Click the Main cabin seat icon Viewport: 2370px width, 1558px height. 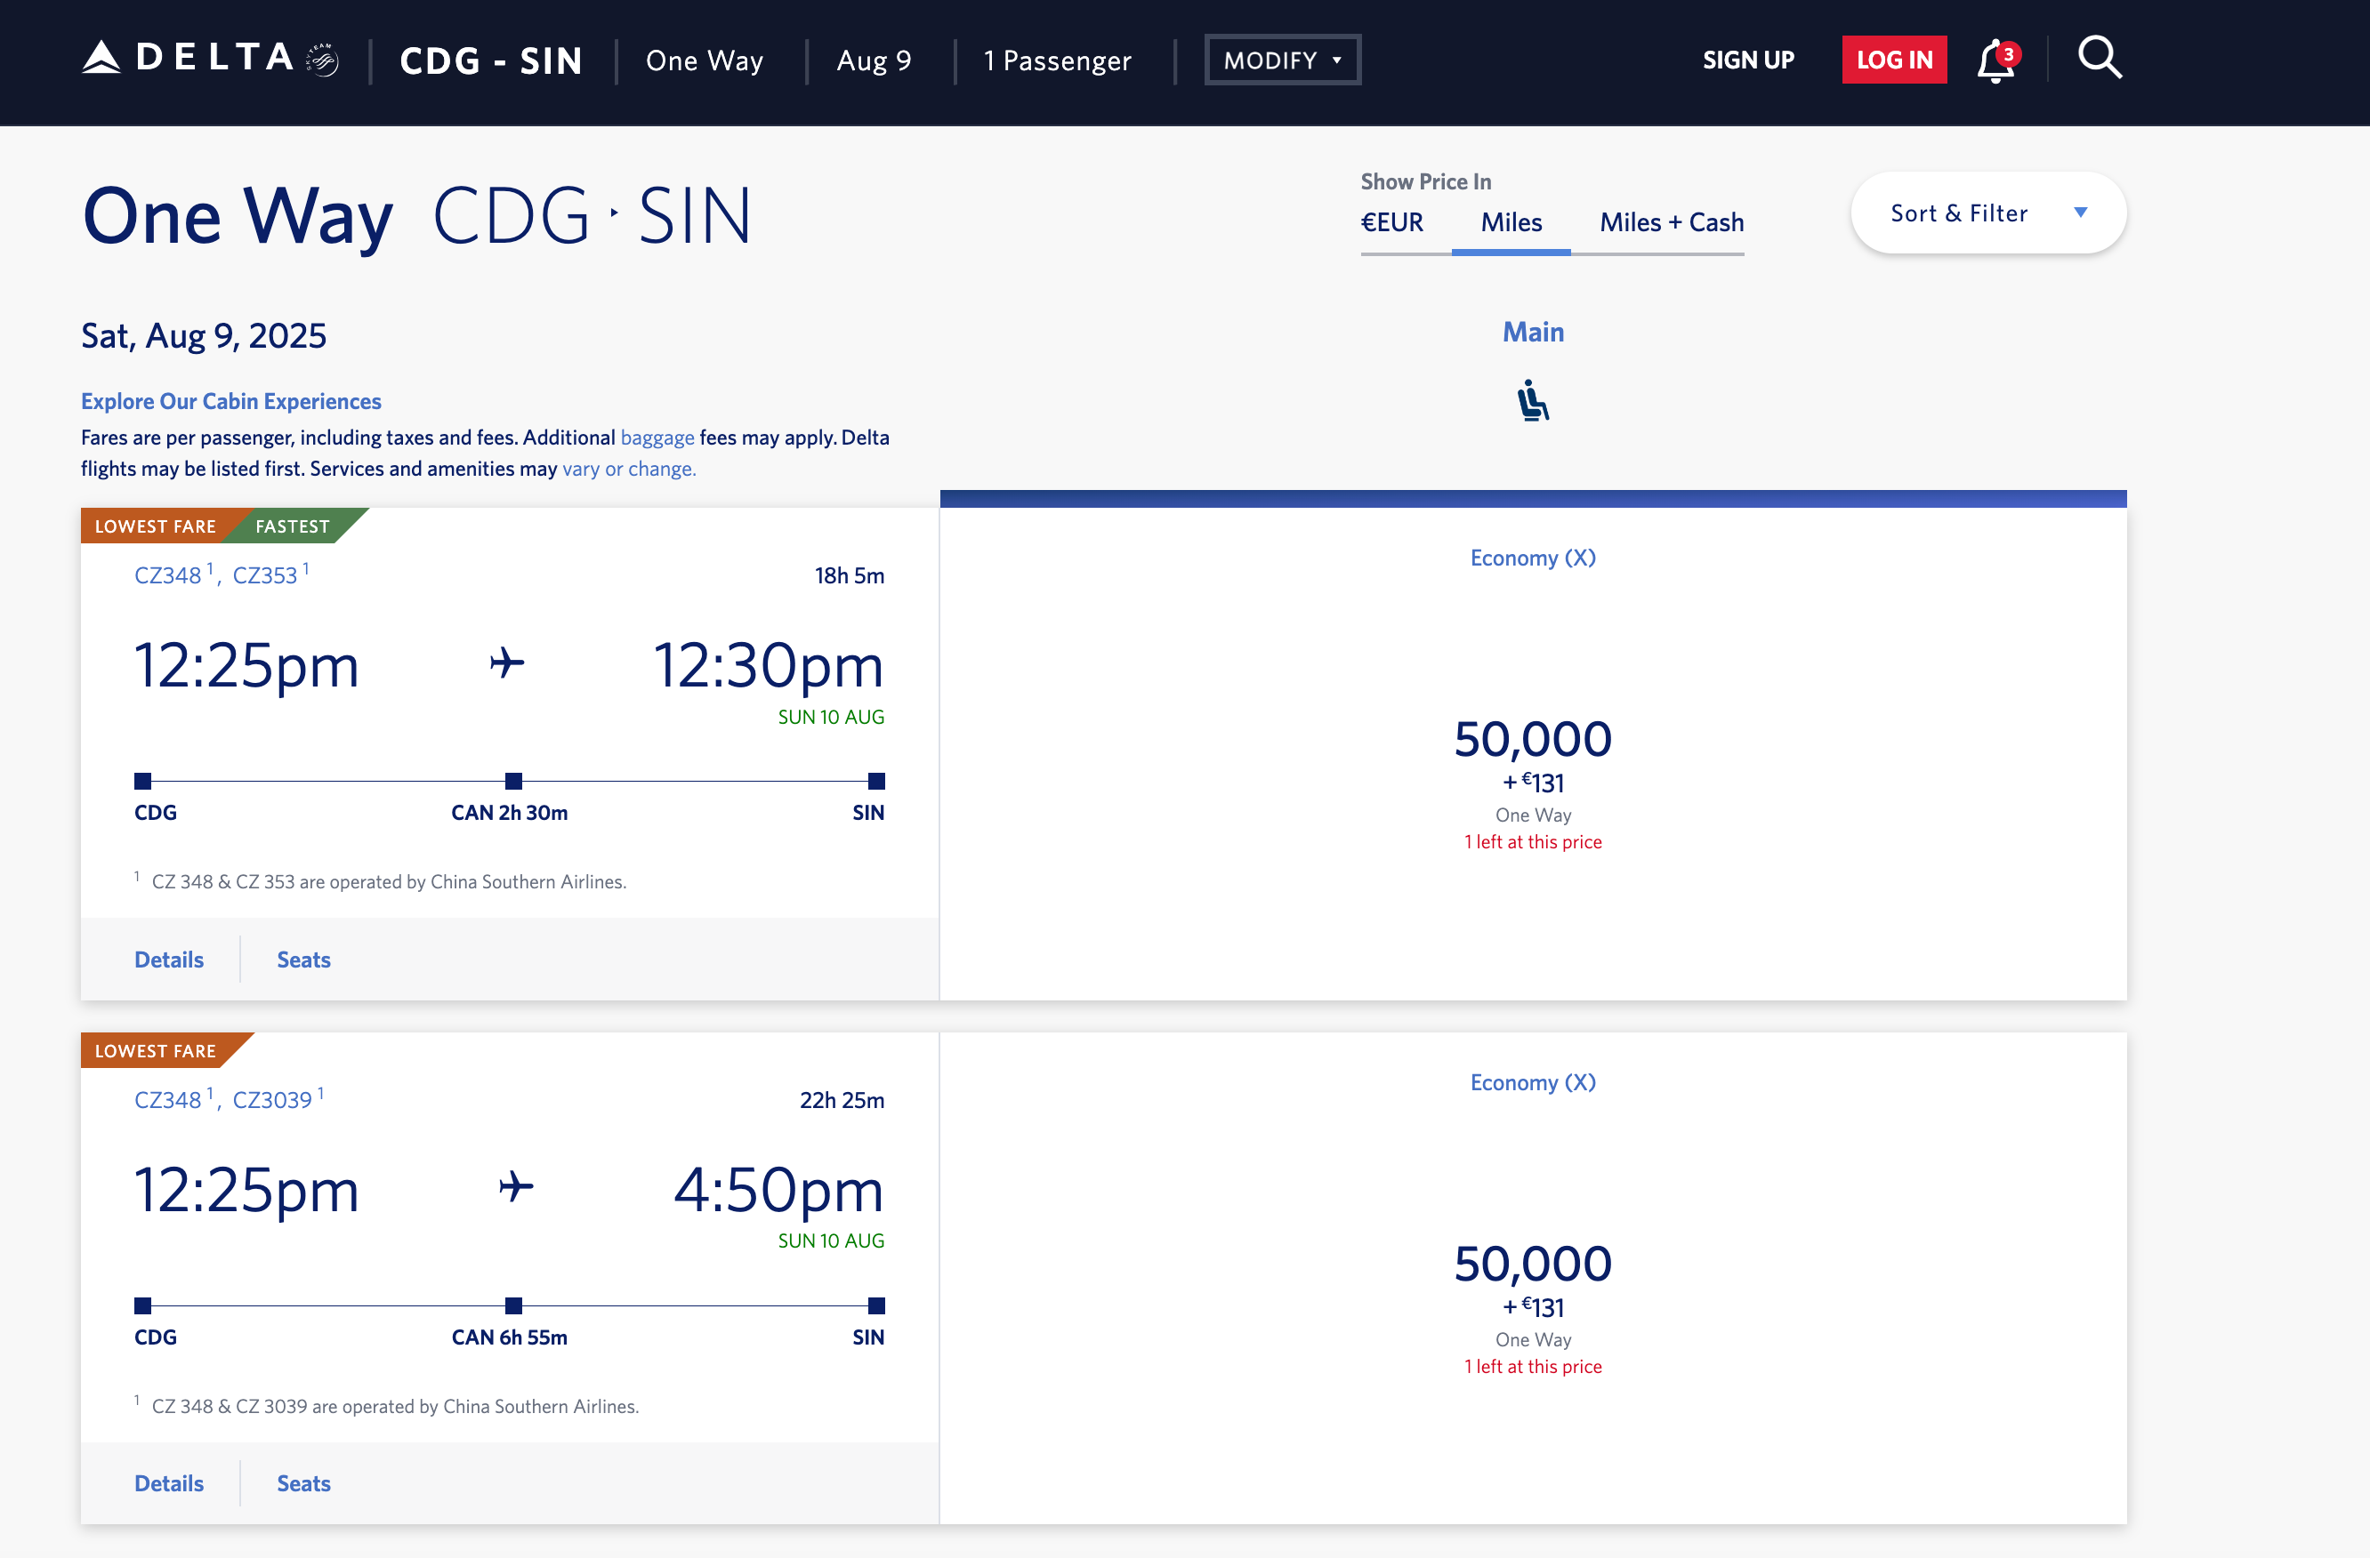(1533, 400)
